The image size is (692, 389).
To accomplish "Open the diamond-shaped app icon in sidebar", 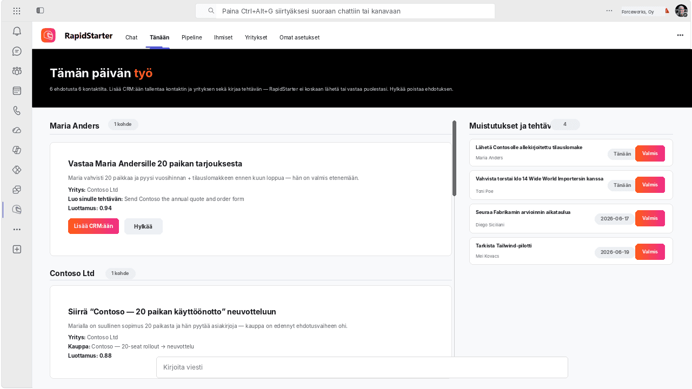I will click(17, 170).
